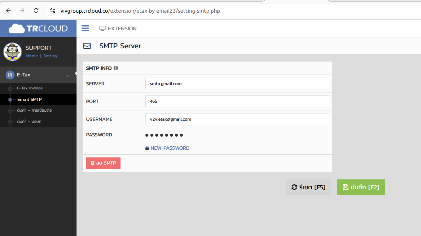The height and width of the screenshot is (236, 421).
Task: Click the info icon next to SMTP INFO
Action: [116, 68]
